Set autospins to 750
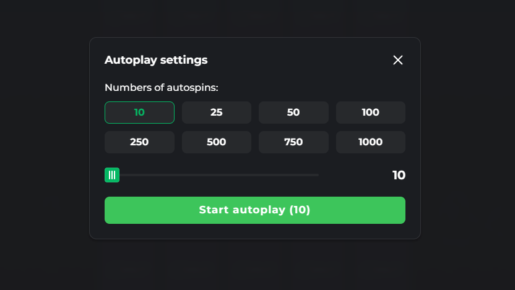 293,142
